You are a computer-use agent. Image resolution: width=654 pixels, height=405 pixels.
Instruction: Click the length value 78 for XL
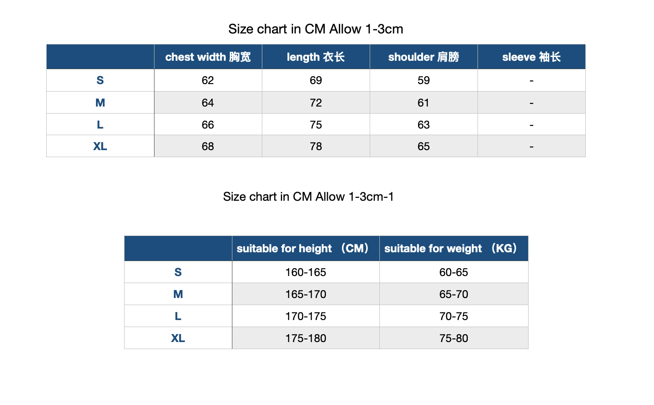pyautogui.click(x=316, y=146)
